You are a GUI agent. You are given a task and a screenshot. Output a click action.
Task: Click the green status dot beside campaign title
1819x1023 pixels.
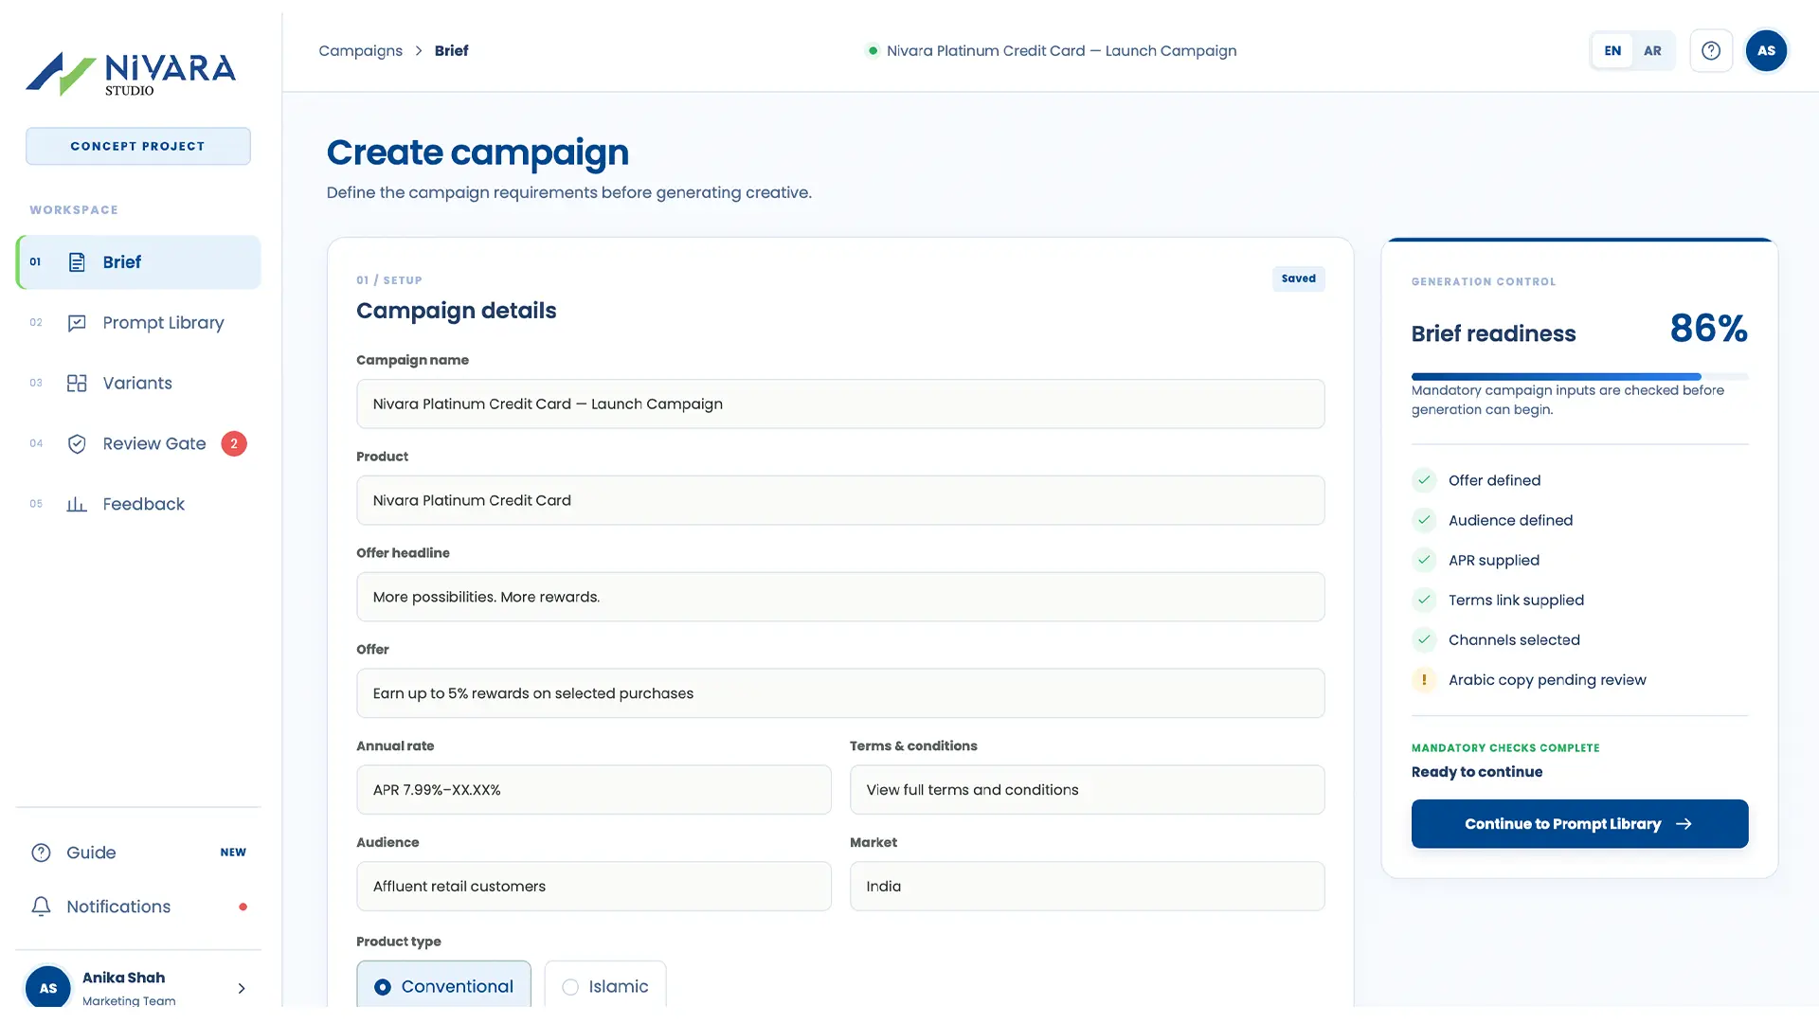(873, 51)
